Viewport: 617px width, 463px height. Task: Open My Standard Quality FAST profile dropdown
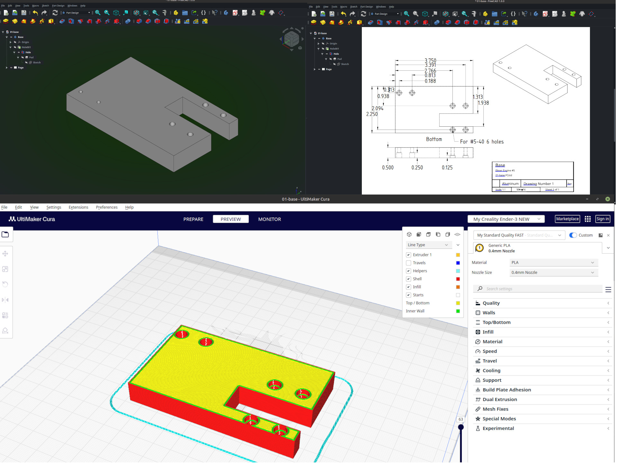pyautogui.click(x=519, y=235)
